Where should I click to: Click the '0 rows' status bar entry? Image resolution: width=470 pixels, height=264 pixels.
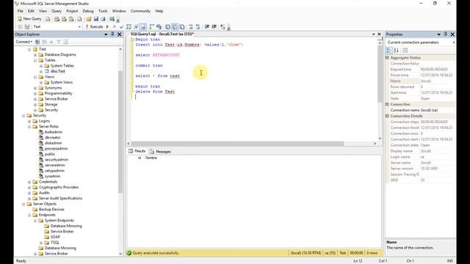[x=372, y=253]
